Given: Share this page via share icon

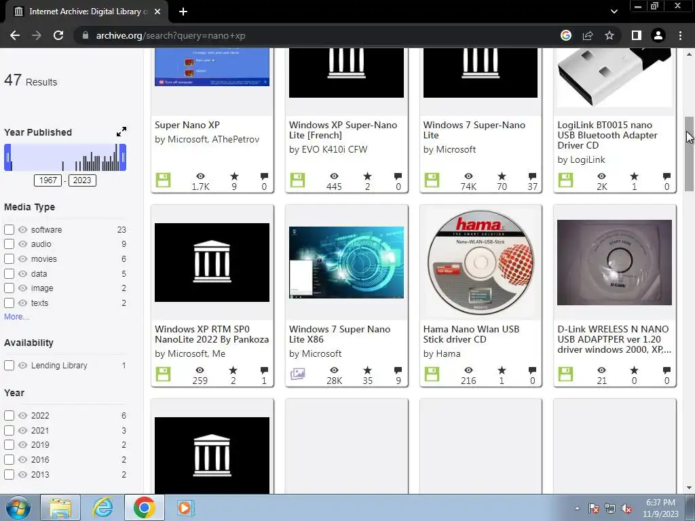Looking at the screenshot, I should [588, 35].
